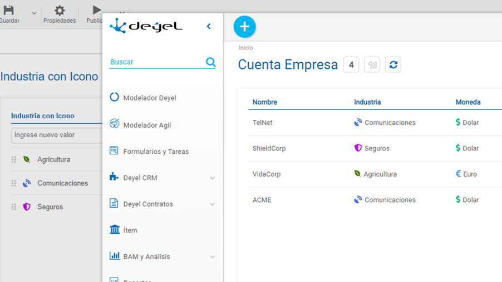Expand the BAM y Análisis submenu chevron
The height and width of the screenshot is (282, 502).
pos(213,257)
